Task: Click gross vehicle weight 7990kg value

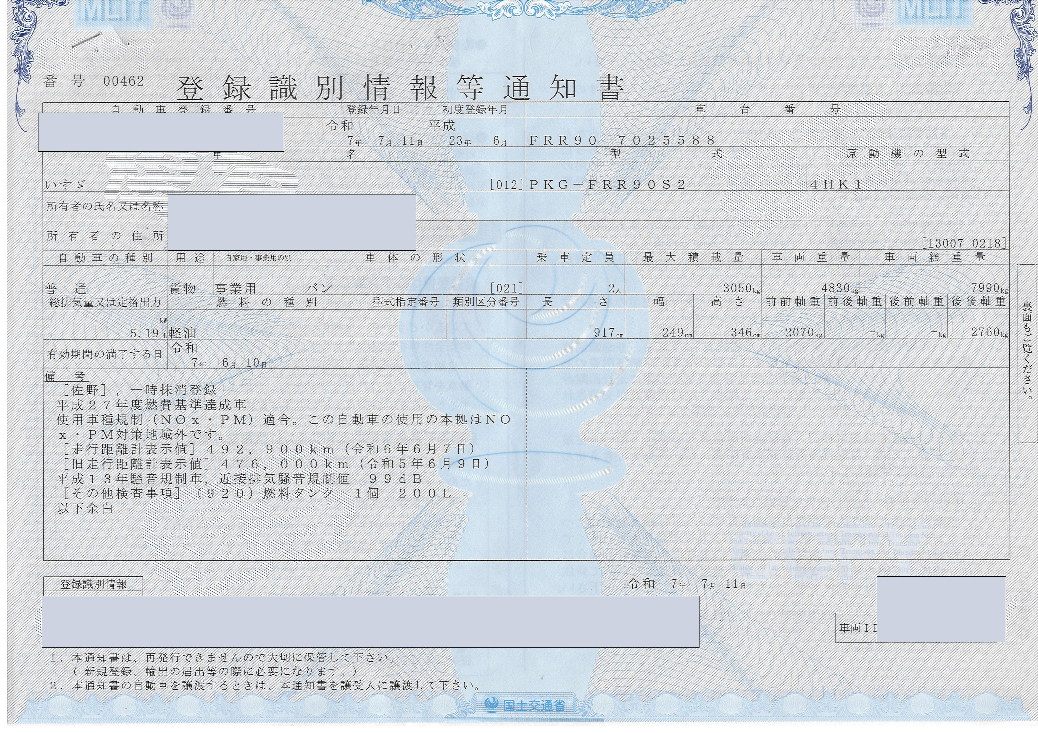Action: [989, 288]
